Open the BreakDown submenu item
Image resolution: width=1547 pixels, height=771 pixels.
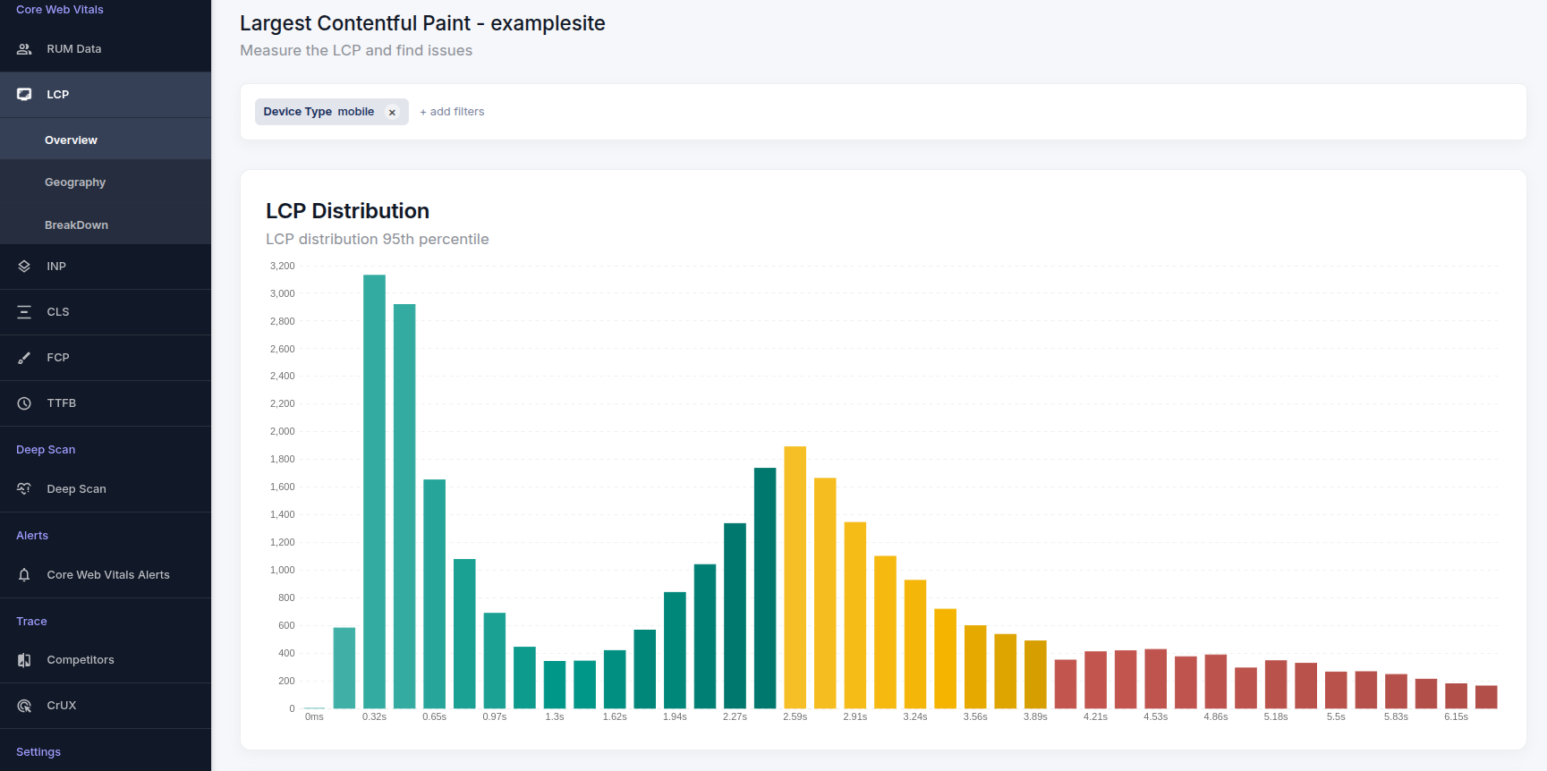[76, 225]
